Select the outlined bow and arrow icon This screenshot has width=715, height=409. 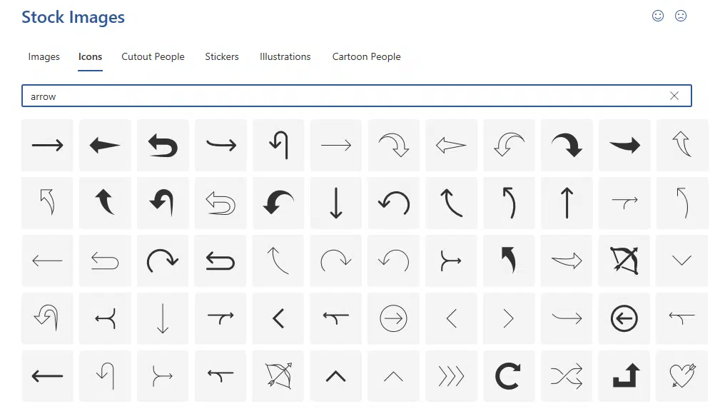pyautogui.click(x=278, y=376)
